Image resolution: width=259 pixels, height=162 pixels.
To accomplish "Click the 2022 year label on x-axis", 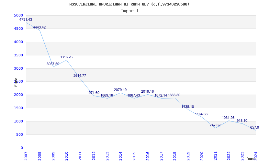I will (x=229, y=156).
